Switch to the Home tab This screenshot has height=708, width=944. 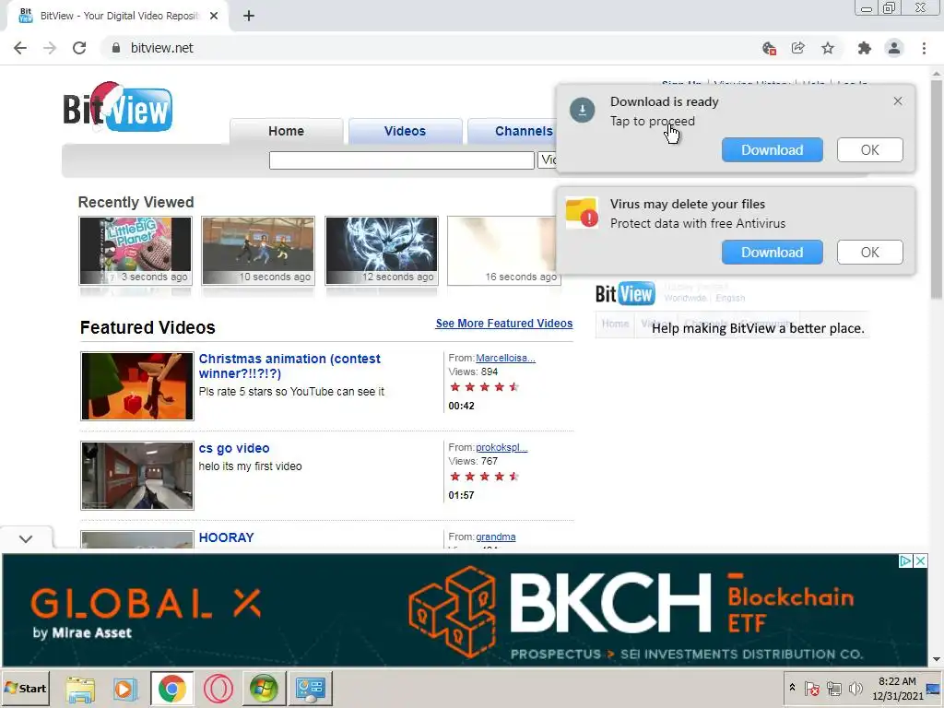(286, 131)
